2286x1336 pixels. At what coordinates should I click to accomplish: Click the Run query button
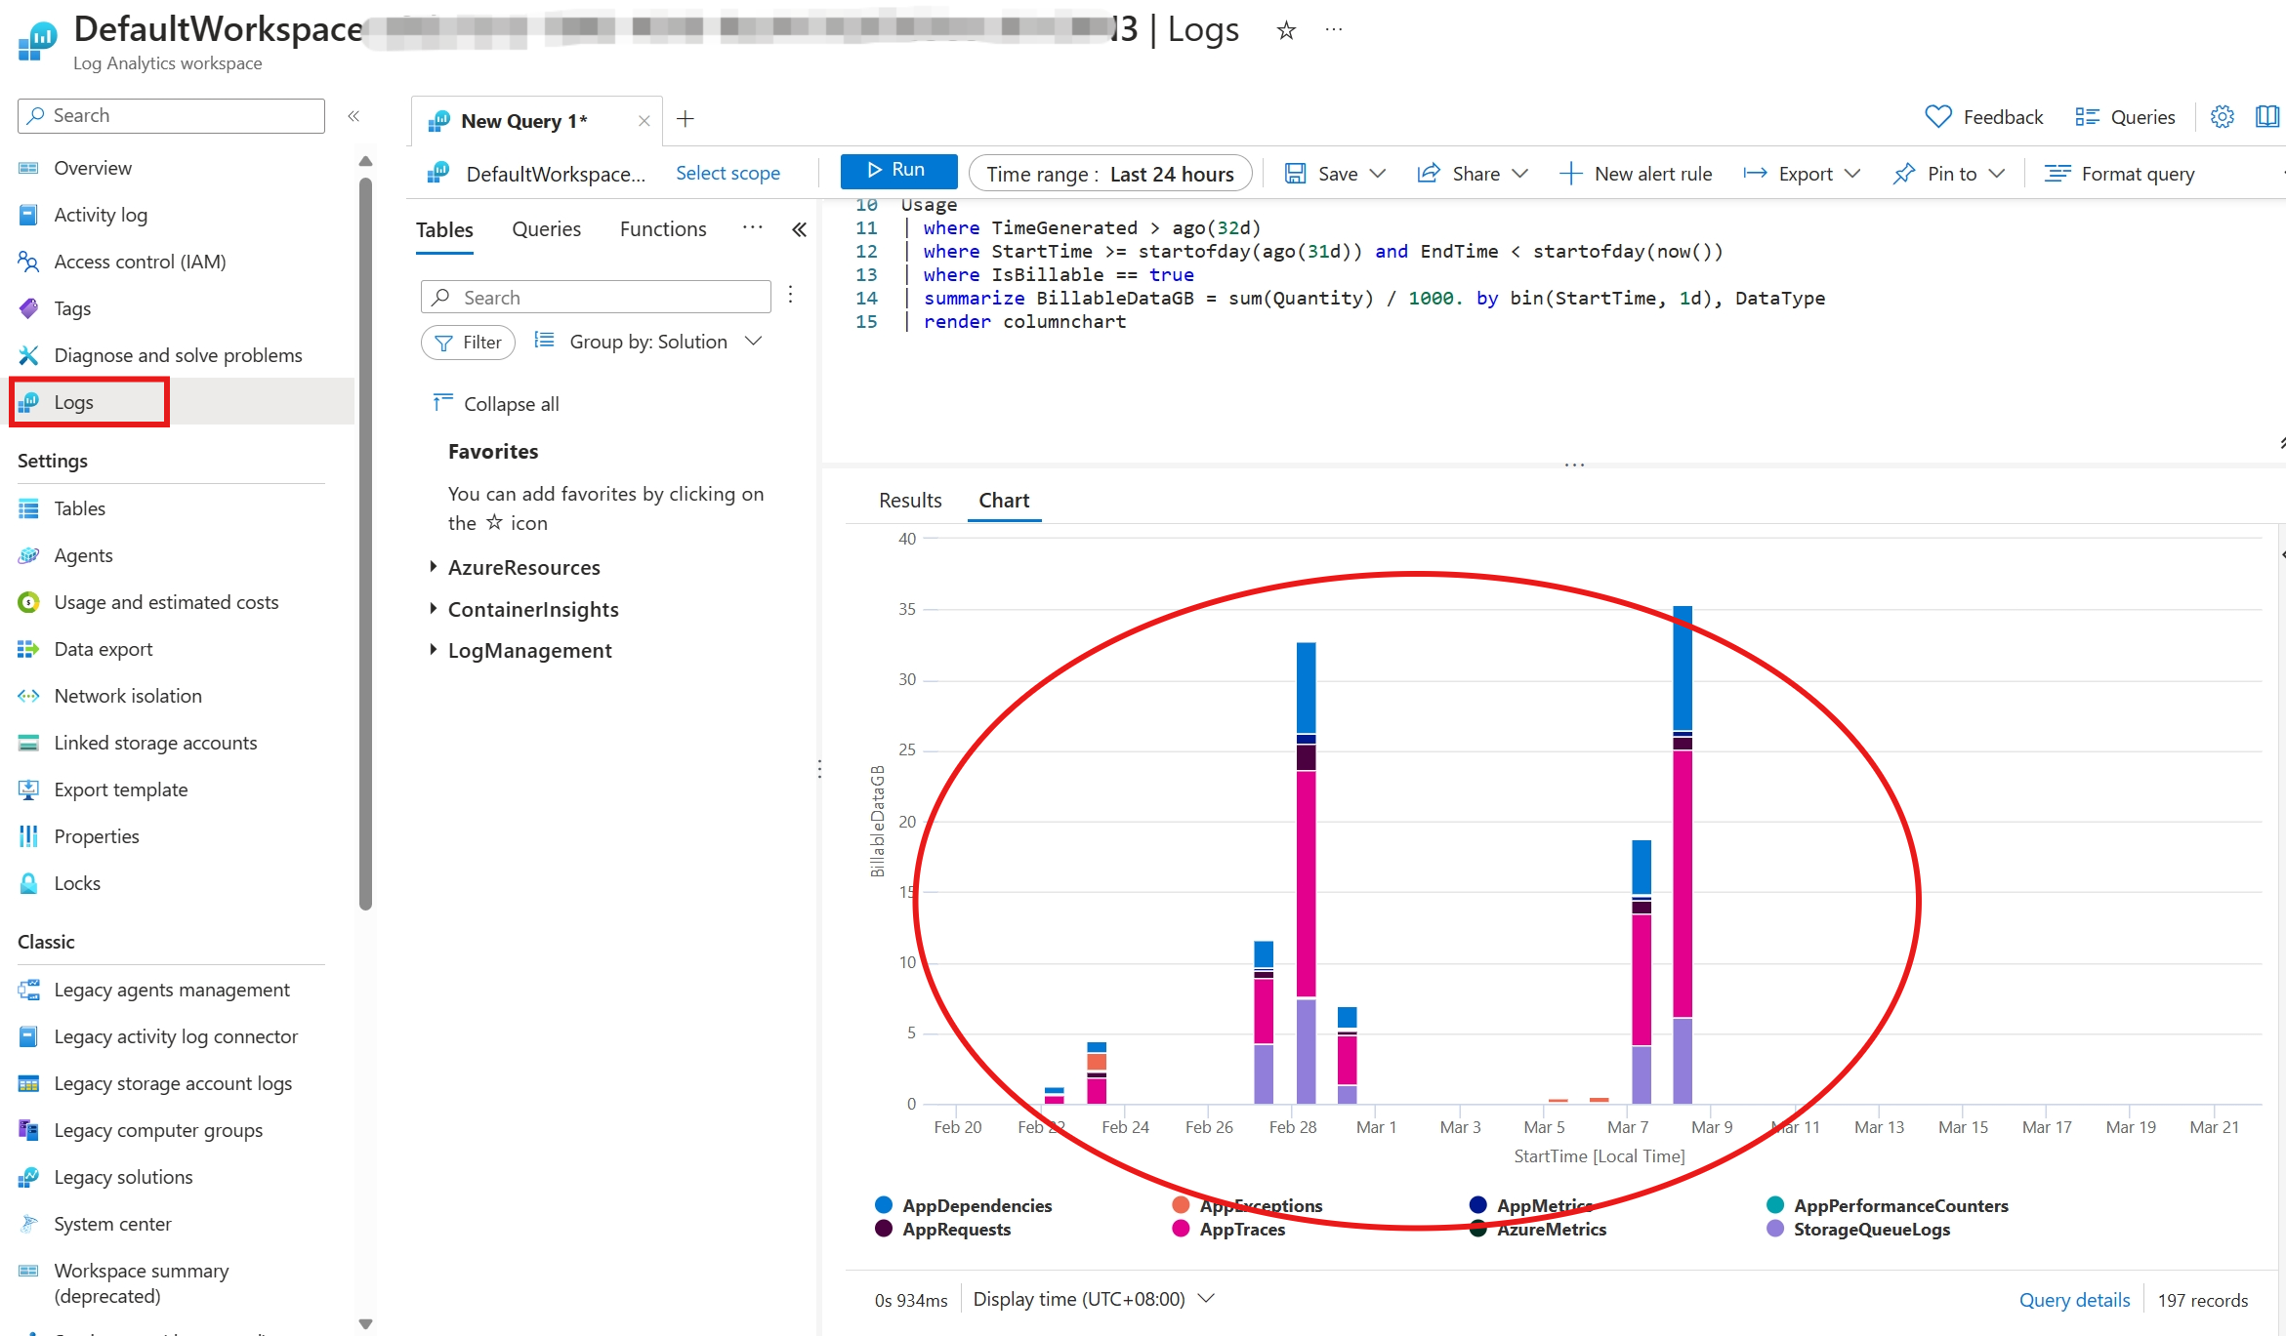click(895, 172)
